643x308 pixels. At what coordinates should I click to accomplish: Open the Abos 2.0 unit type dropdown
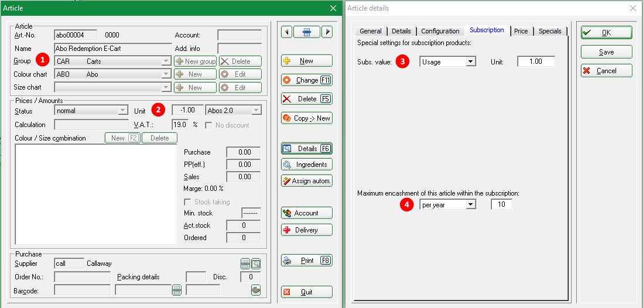(x=256, y=111)
